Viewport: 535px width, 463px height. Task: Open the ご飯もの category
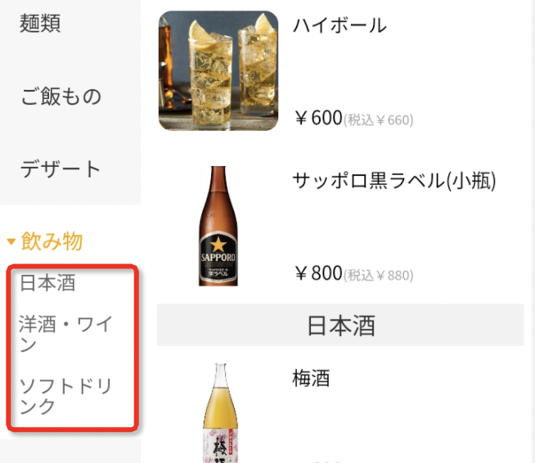point(61,96)
